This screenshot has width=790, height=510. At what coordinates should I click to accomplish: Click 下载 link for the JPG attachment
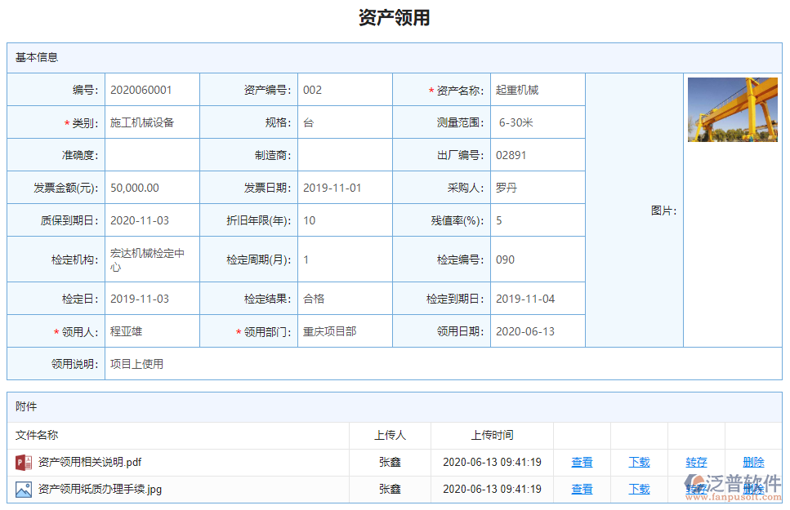[x=639, y=490]
